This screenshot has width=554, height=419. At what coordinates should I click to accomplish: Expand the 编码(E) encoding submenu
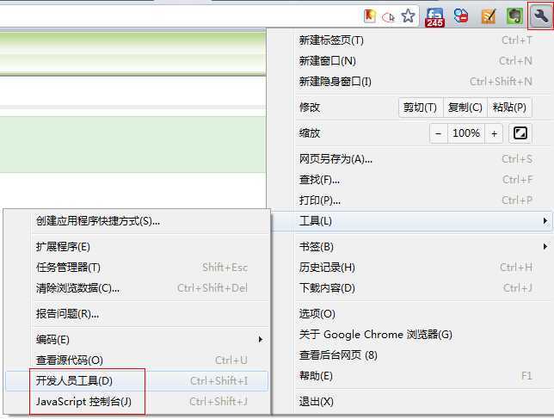[x=137, y=340]
